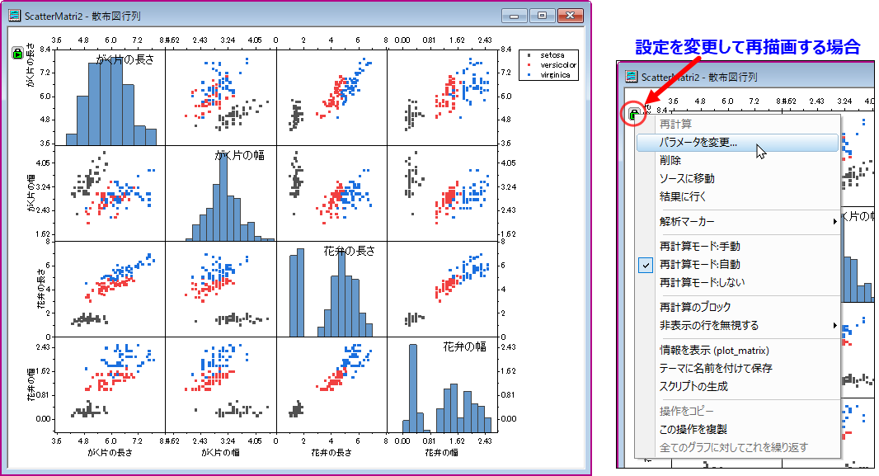Open the 情報を表示 (plot_matrix) entry

click(716, 350)
